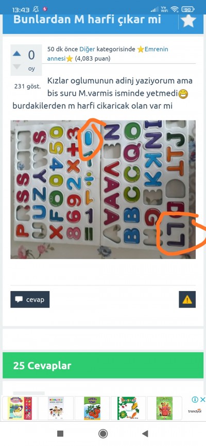The width and height of the screenshot is (206, 446).
Task: Tap the Android back triangle button
Action: coord(145,434)
